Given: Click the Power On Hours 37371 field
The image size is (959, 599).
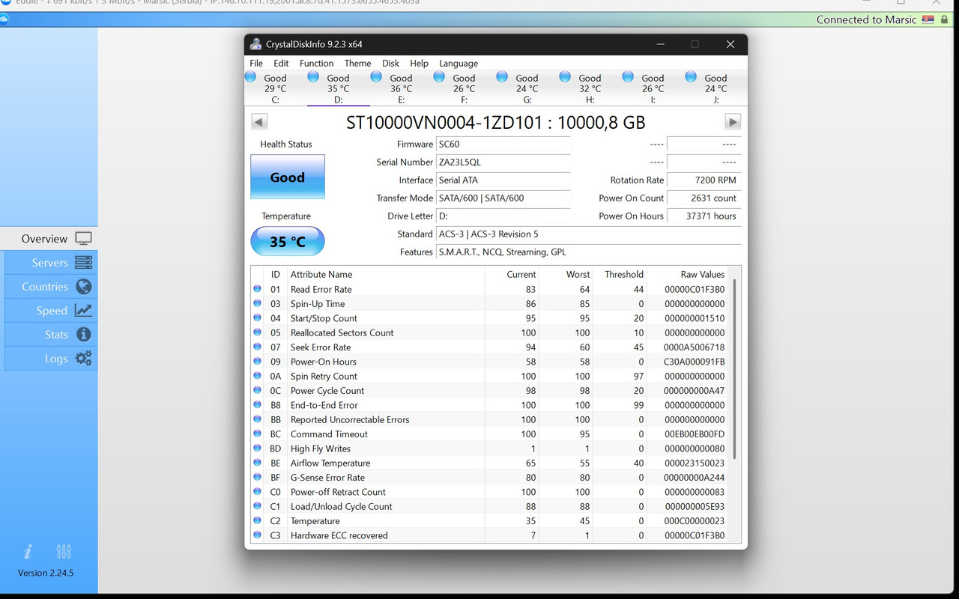Looking at the screenshot, I should [704, 216].
